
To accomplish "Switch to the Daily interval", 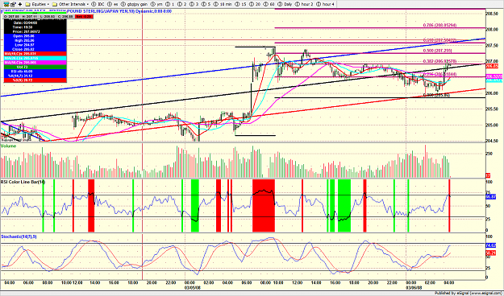I will pyautogui.click(x=285, y=4).
